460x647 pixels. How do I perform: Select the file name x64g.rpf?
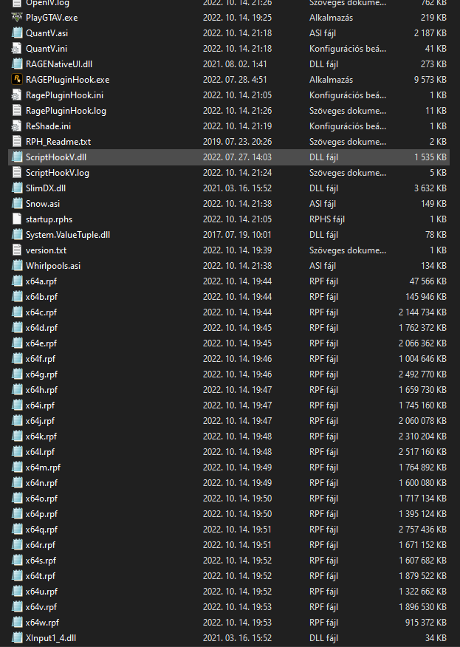41,374
